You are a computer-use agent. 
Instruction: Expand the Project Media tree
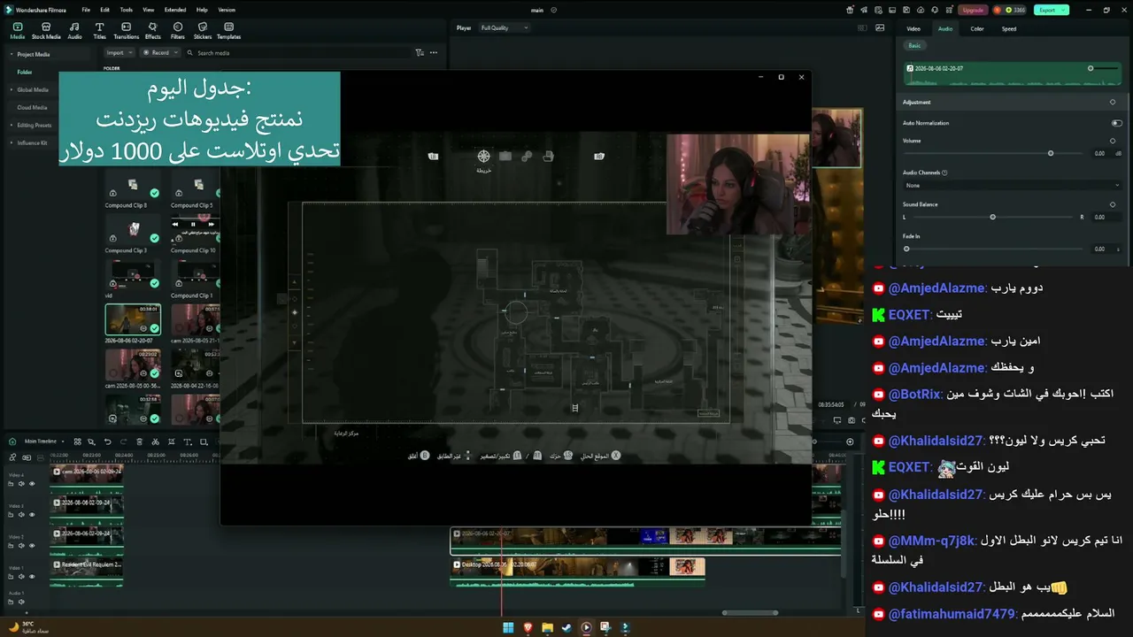click(12, 54)
